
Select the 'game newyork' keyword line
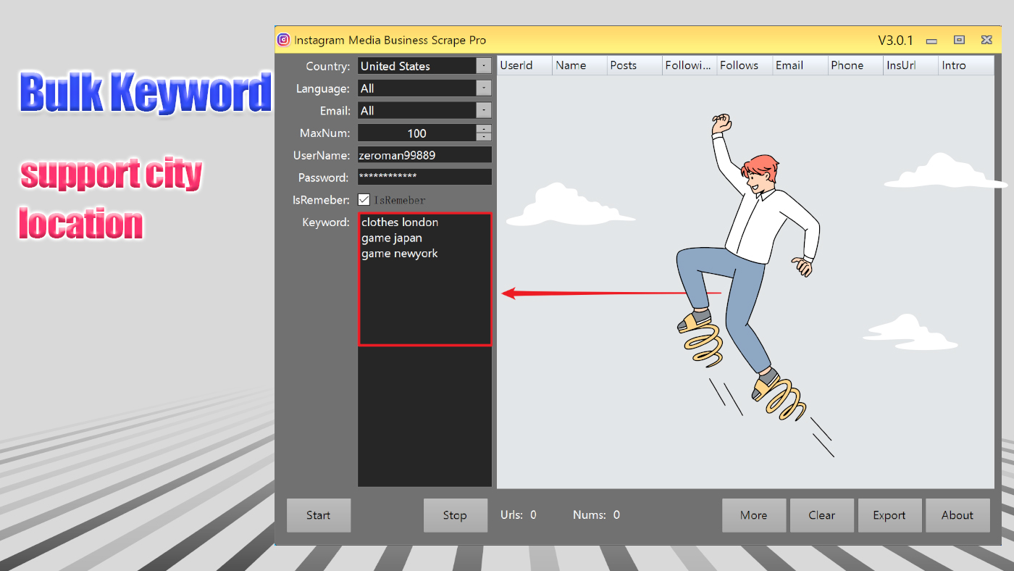click(400, 254)
